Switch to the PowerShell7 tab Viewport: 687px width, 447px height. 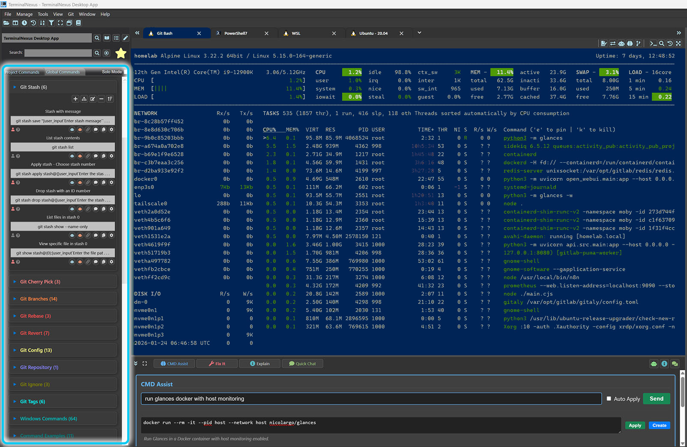tap(236, 33)
